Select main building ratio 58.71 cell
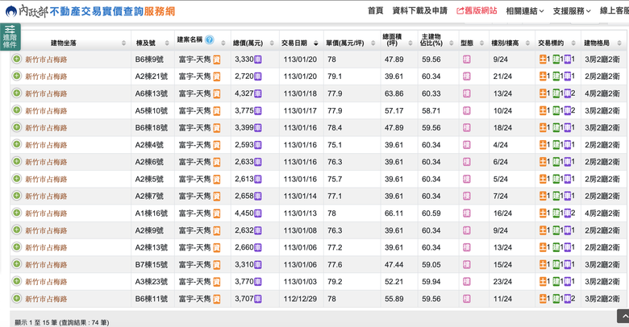The width and height of the screenshot is (629, 327). (x=431, y=110)
